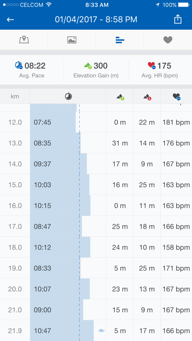
Task: Tap the elevation loss column header icon
Action: [x=147, y=97]
